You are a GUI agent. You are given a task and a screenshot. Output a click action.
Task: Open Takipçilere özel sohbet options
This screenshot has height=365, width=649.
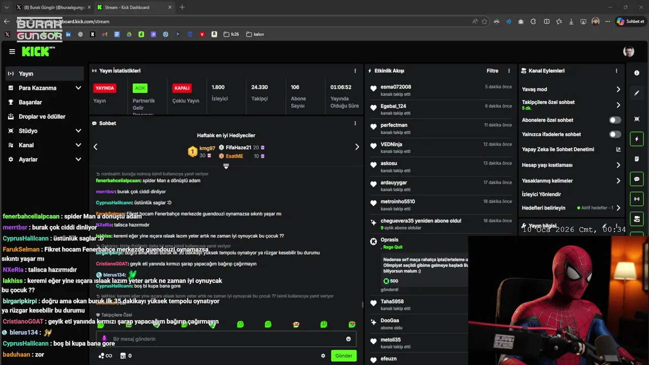pyautogui.click(x=618, y=105)
